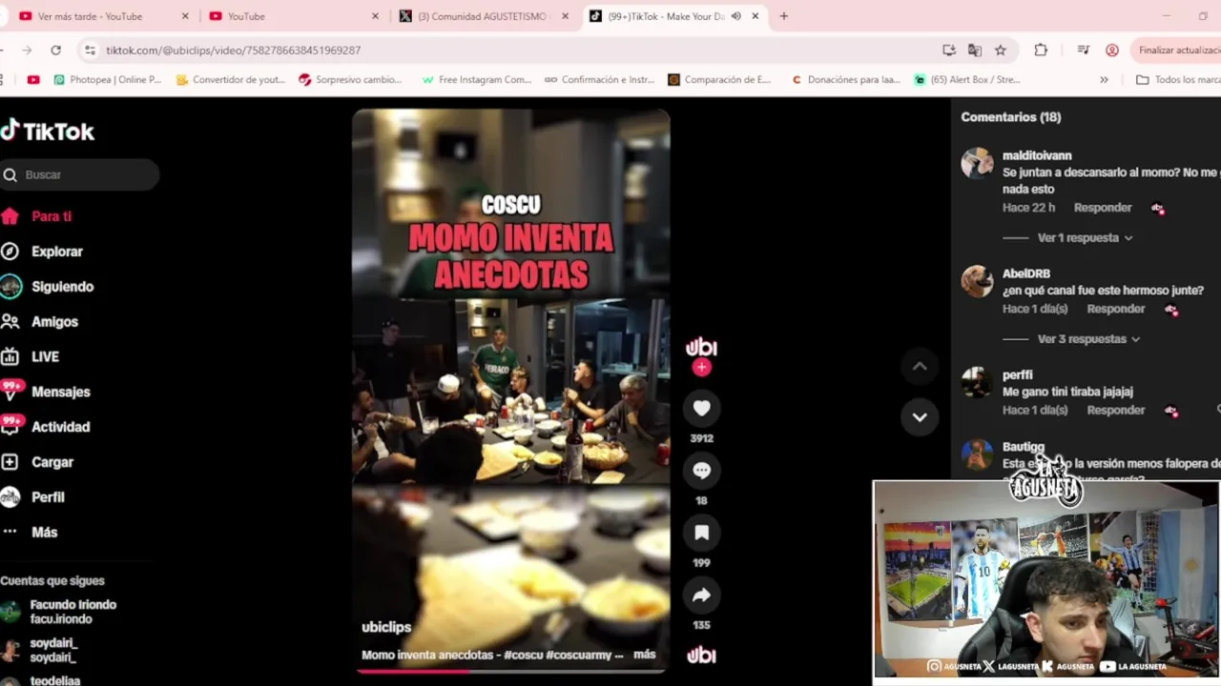Open Explorar in sidebar

[42, 252]
